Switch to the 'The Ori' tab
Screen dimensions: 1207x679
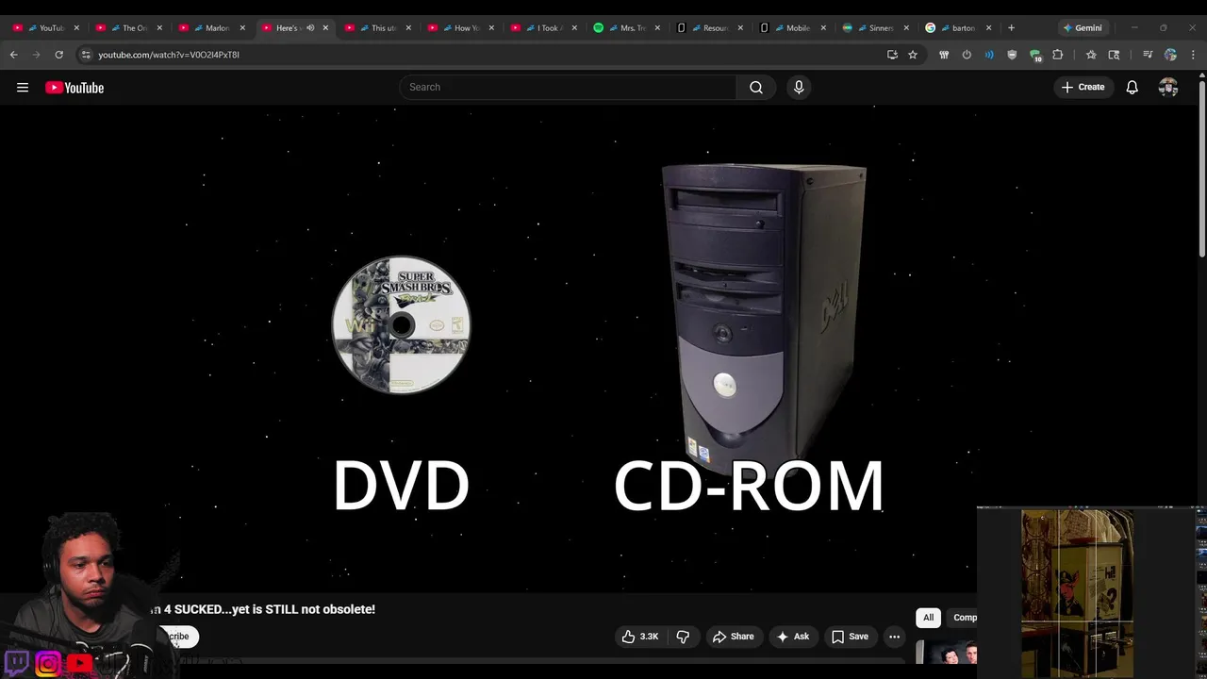127,28
